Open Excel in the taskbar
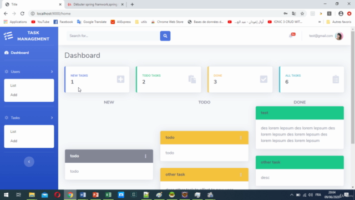The width and height of the screenshot is (355, 200). [x=108, y=195]
